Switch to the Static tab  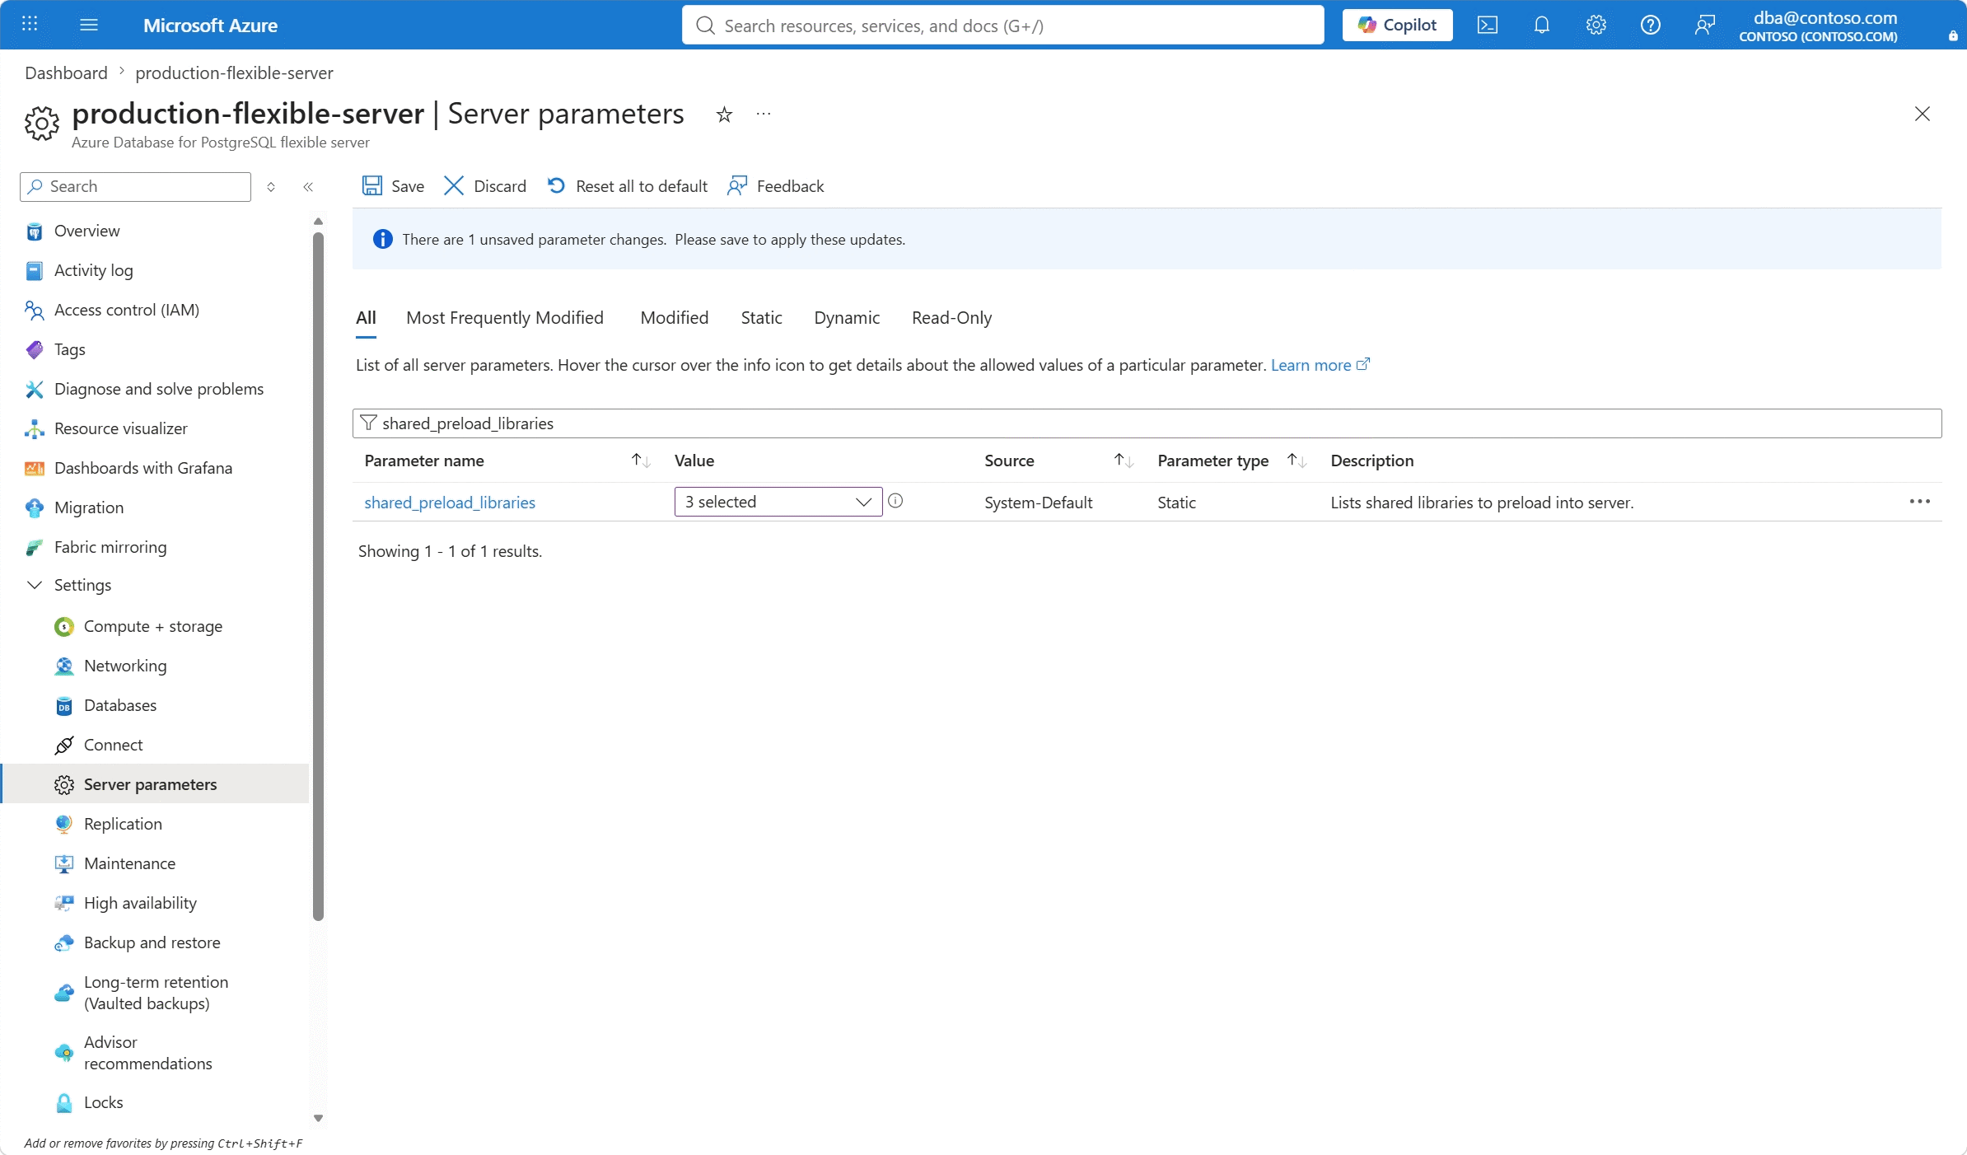click(x=761, y=318)
